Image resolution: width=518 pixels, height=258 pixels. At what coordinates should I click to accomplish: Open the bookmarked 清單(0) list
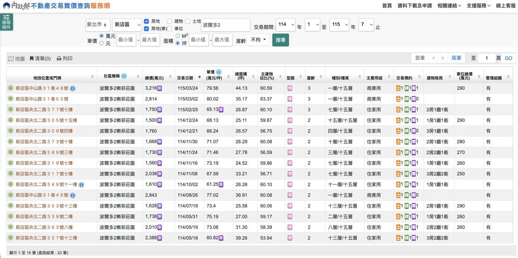(40, 59)
